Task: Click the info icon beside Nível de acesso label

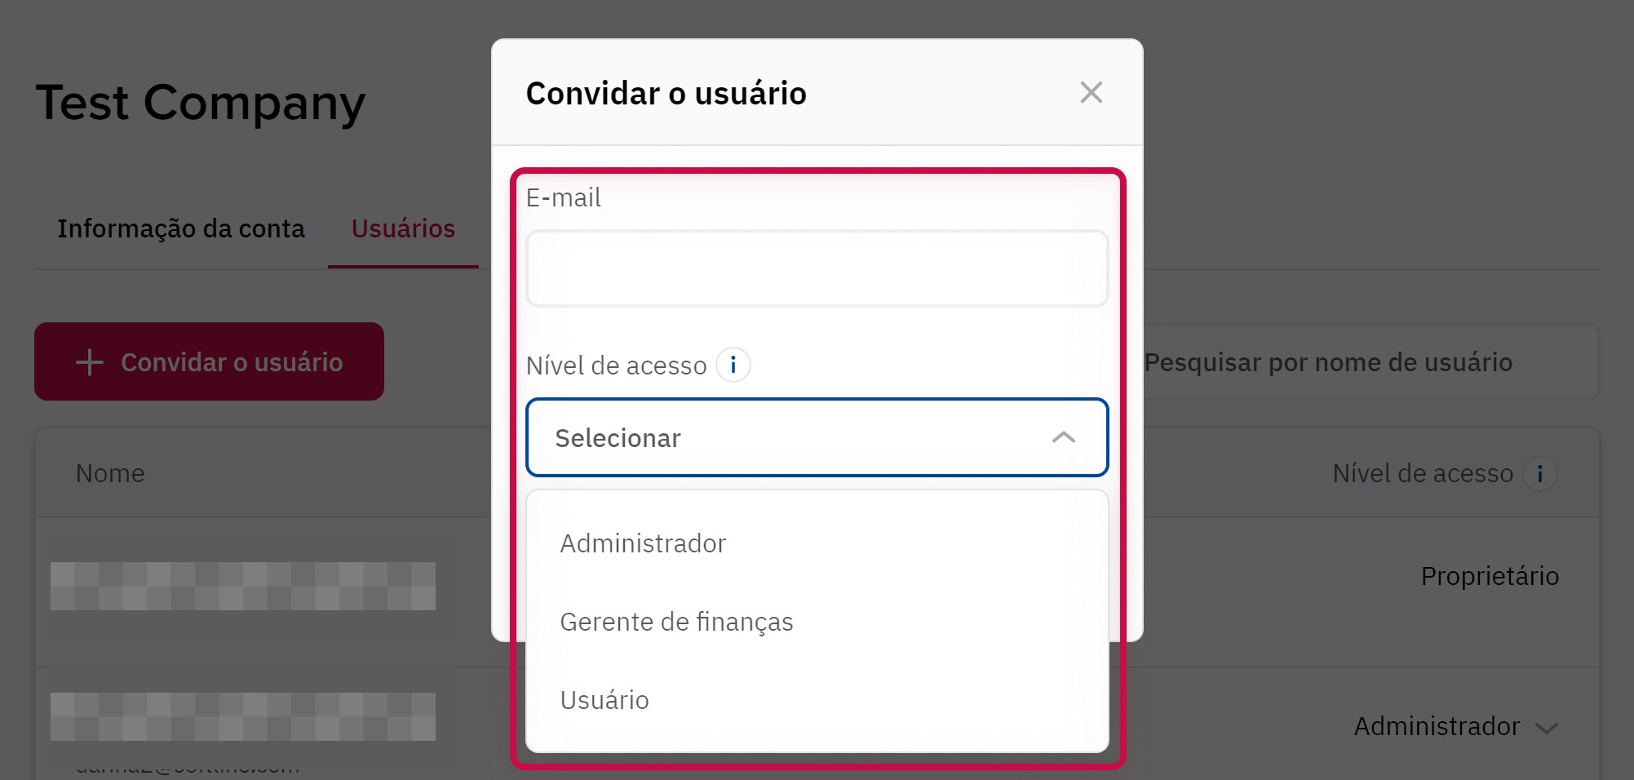Action: (733, 365)
